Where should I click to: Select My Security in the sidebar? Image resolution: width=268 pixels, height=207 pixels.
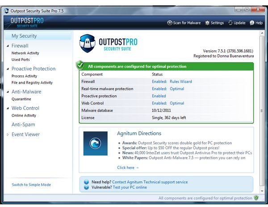click(x=38, y=36)
